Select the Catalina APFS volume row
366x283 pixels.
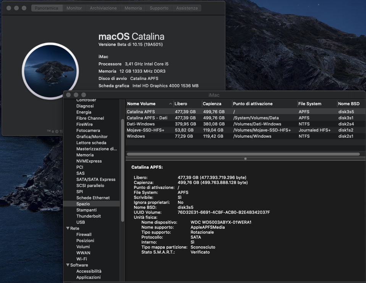pyautogui.click(x=245, y=112)
